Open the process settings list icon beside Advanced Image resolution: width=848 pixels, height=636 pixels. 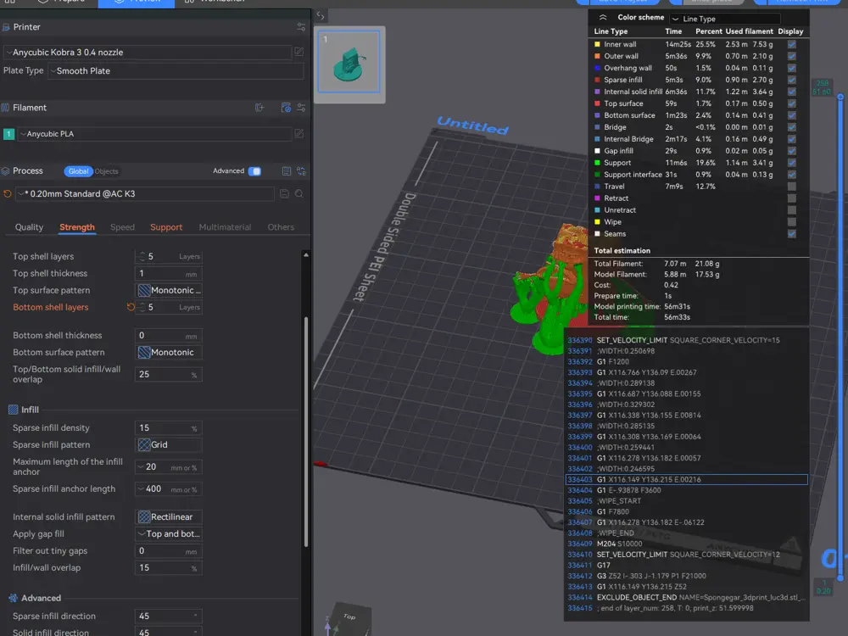point(287,171)
